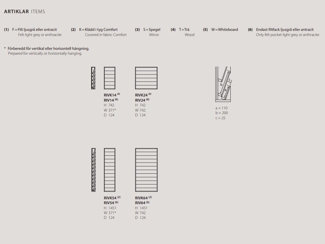Click the RIVK64 tall wide rack drawing

coord(146,170)
